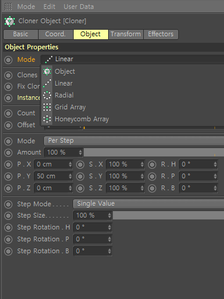224x299 pixels.
Task: Click the Cloner Object [Cloner] title text
Action: tap(52, 21)
